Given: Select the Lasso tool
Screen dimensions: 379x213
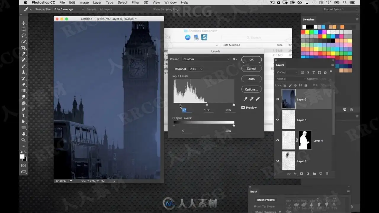Looking at the screenshot, I should click(23, 35).
